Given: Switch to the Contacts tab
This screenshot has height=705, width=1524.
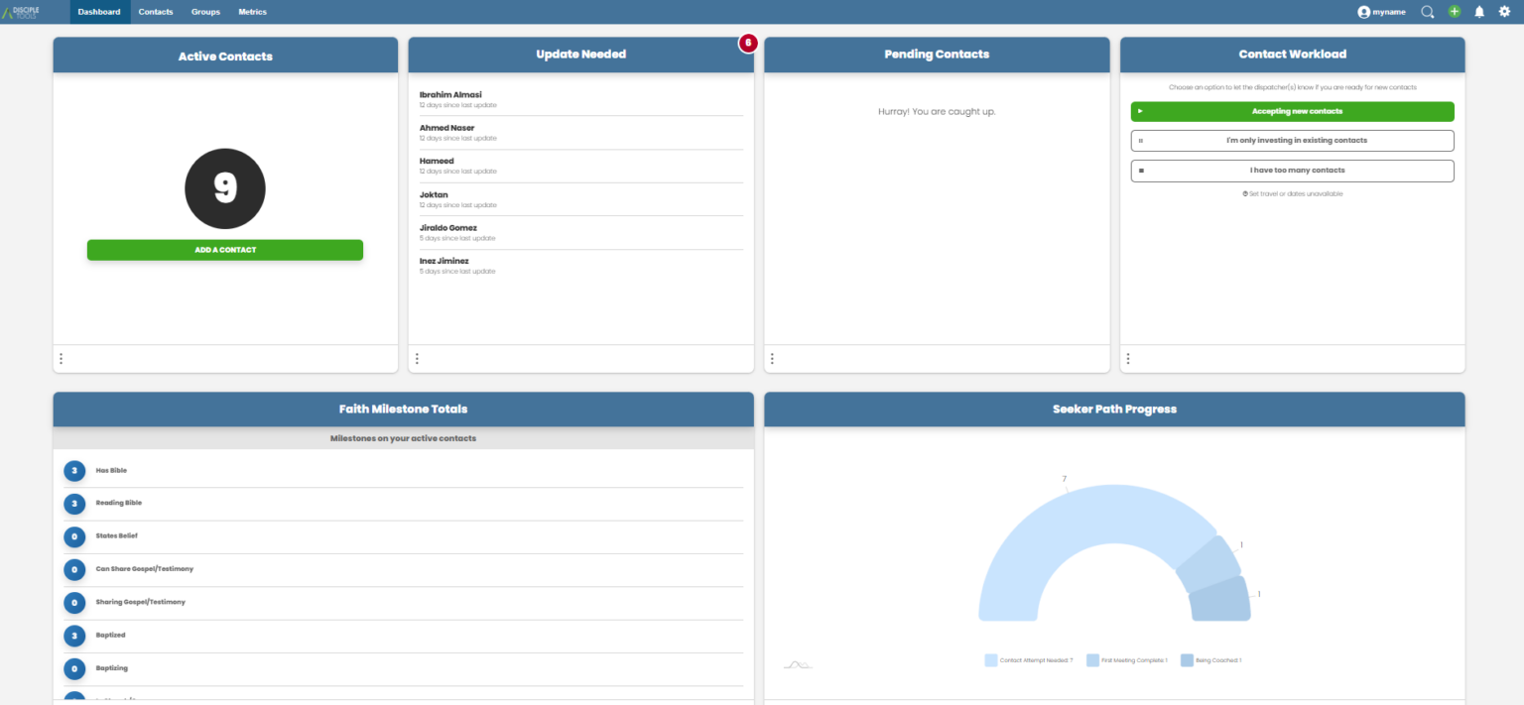Looking at the screenshot, I should coord(155,11).
